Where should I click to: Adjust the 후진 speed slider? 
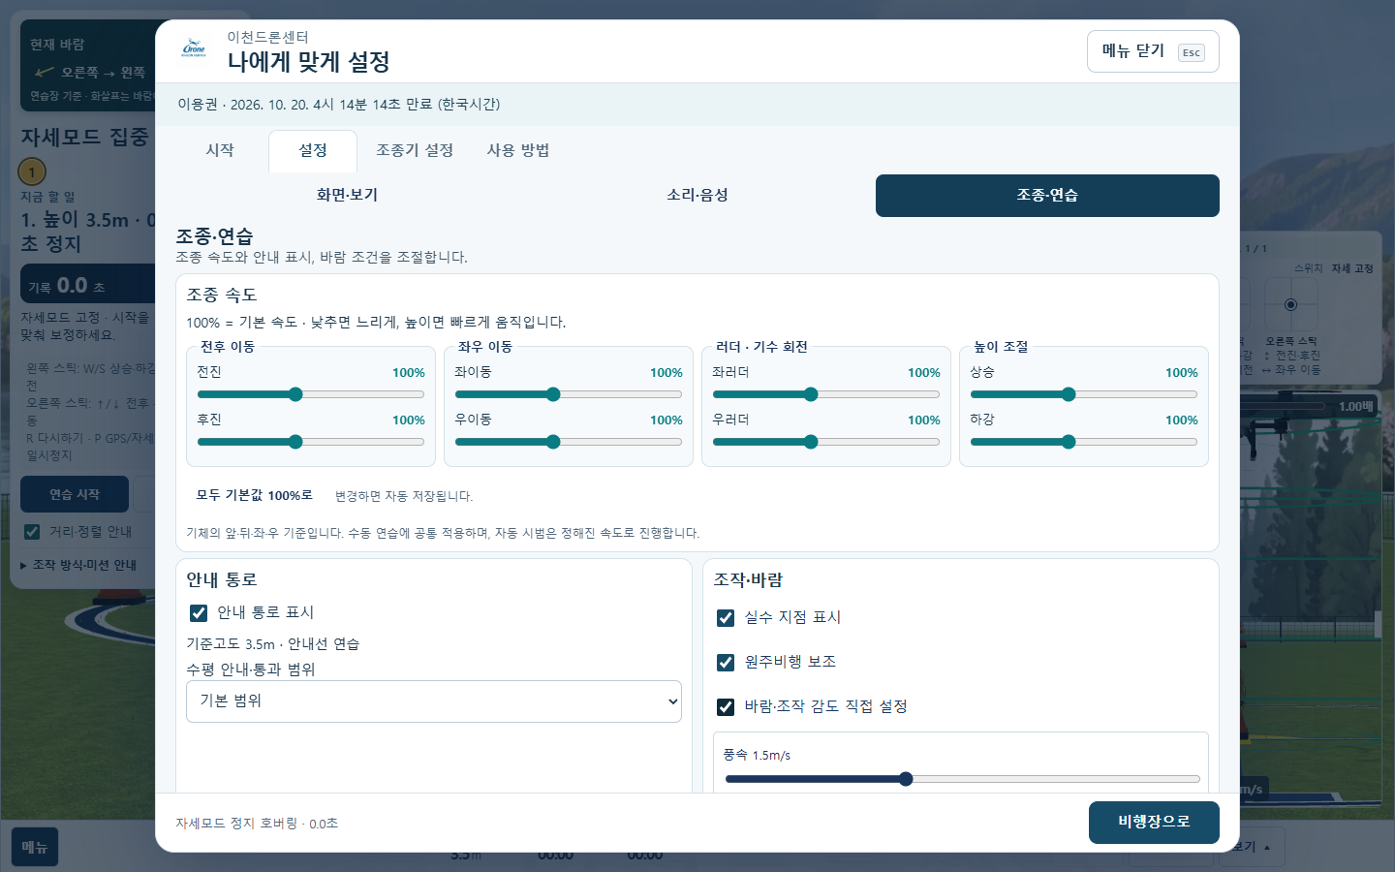tap(311, 442)
